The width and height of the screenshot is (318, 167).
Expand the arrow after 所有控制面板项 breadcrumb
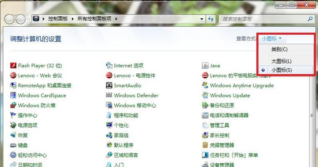(x=116, y=19)
